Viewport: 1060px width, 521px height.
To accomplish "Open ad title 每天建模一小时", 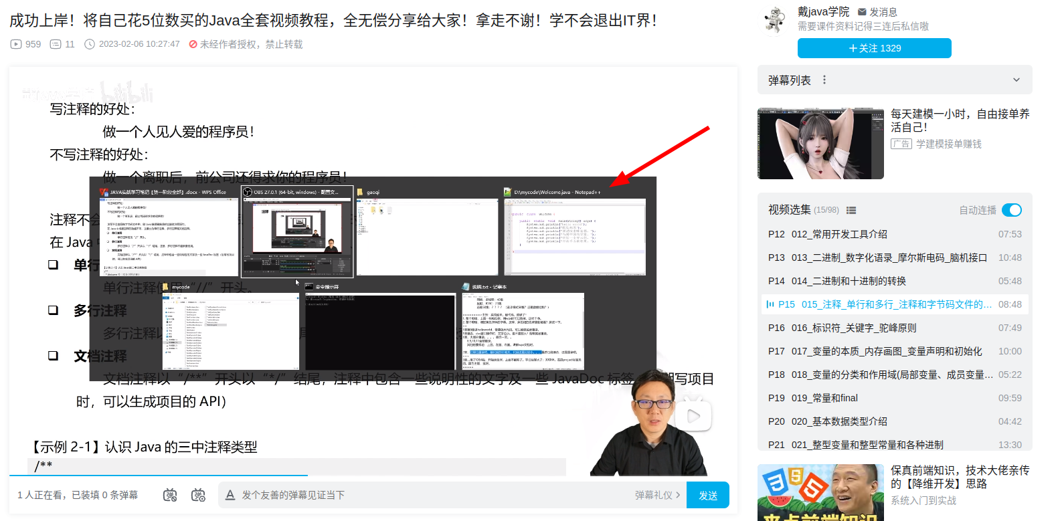I will [960, 120].
